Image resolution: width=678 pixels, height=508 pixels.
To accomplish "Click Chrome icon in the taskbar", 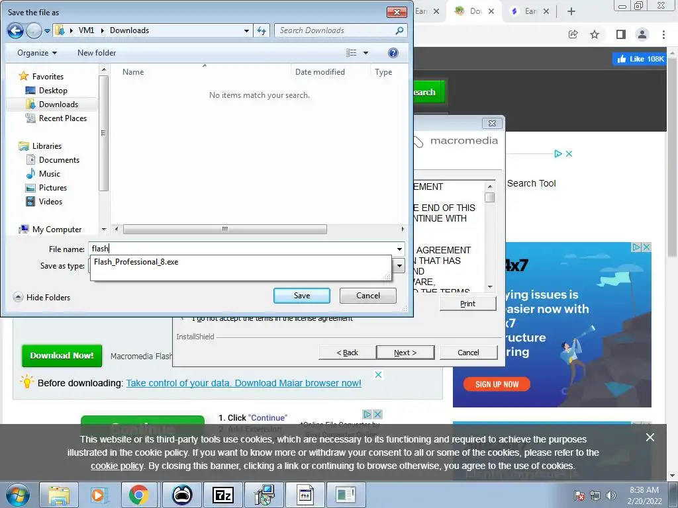I will (x=139, y=495).
